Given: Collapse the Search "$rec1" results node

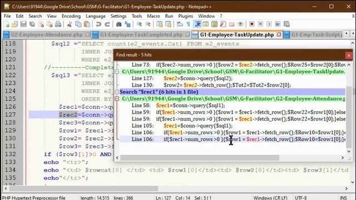Looking at the screenshot, I should pyautogui.click(x=117, y=92).
